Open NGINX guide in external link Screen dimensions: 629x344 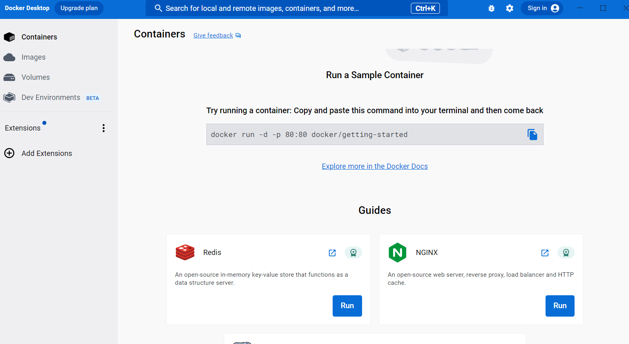(x=545, y=253)
